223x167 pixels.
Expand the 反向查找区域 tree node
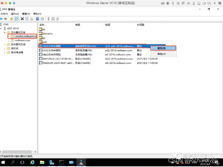(x=5, y=45)
